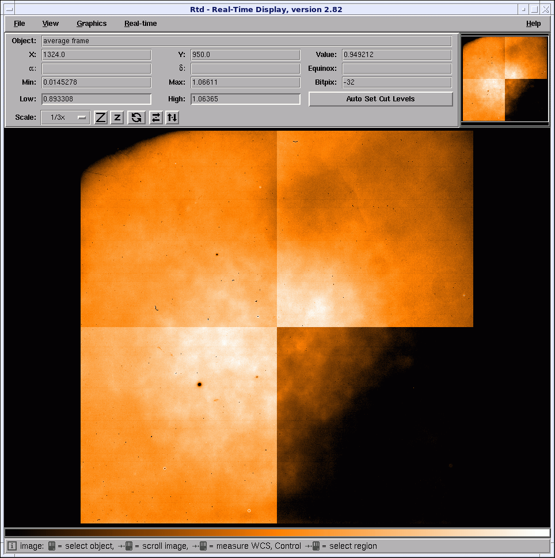Click the High cut level field

click(245, 99)
